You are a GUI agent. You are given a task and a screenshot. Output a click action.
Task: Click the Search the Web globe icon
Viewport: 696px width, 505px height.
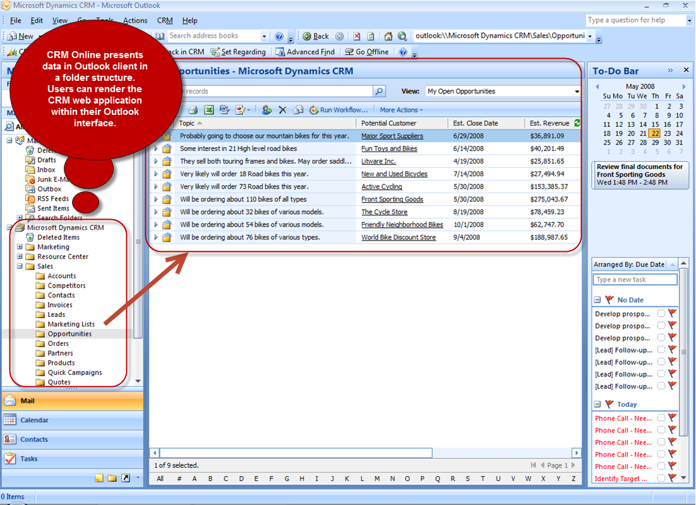402,37
